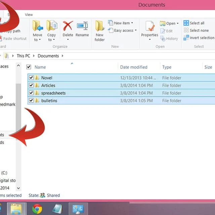Click the Copy to folder icon
The width and height of the screenshot is (215, 215).
pyautogui.click(x=52, y=26)
